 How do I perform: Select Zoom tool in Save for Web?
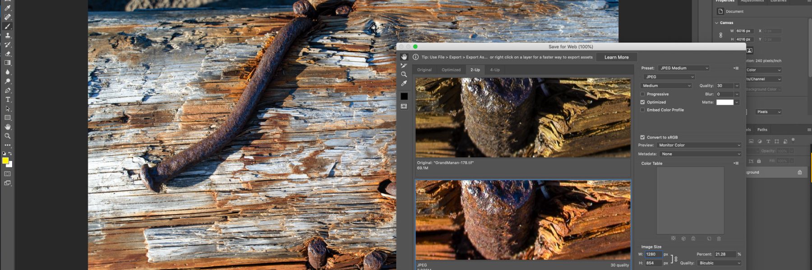coord(404,75)
